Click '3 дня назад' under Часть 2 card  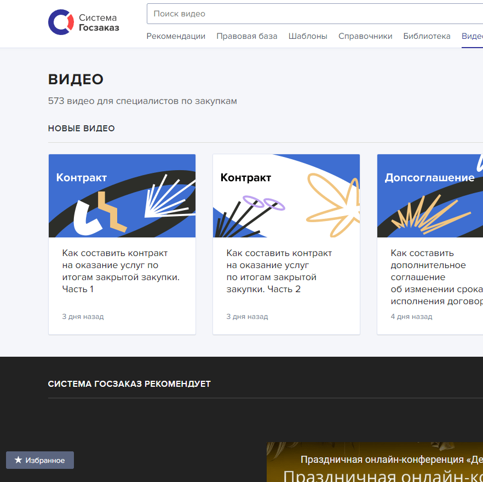coord(247,316)
